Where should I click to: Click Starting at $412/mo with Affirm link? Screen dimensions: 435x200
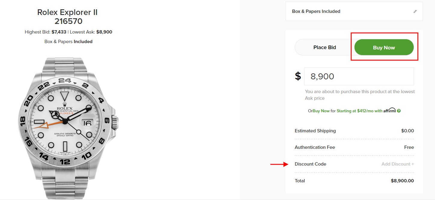tap(359, 111)
